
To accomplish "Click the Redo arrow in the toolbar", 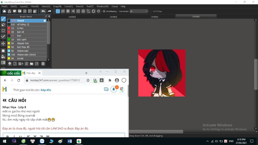I will coord(49,11).
